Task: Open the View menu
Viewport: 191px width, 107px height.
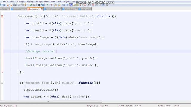Action: coord(12,1)
